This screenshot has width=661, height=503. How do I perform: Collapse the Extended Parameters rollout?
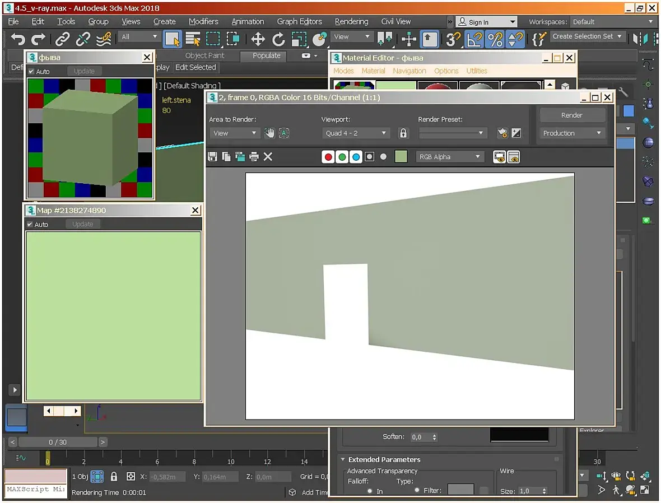point(343,459)
